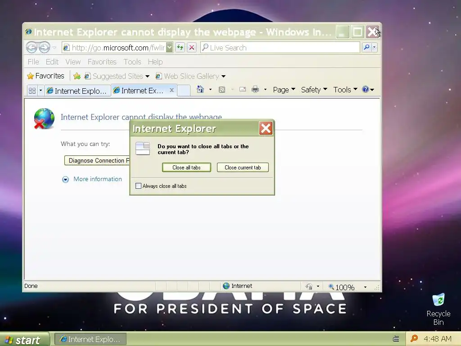Click the Recycle Bin desktop icon
Image resolution: width=461 pixels, height=346 pixels.
coord(438,310)
